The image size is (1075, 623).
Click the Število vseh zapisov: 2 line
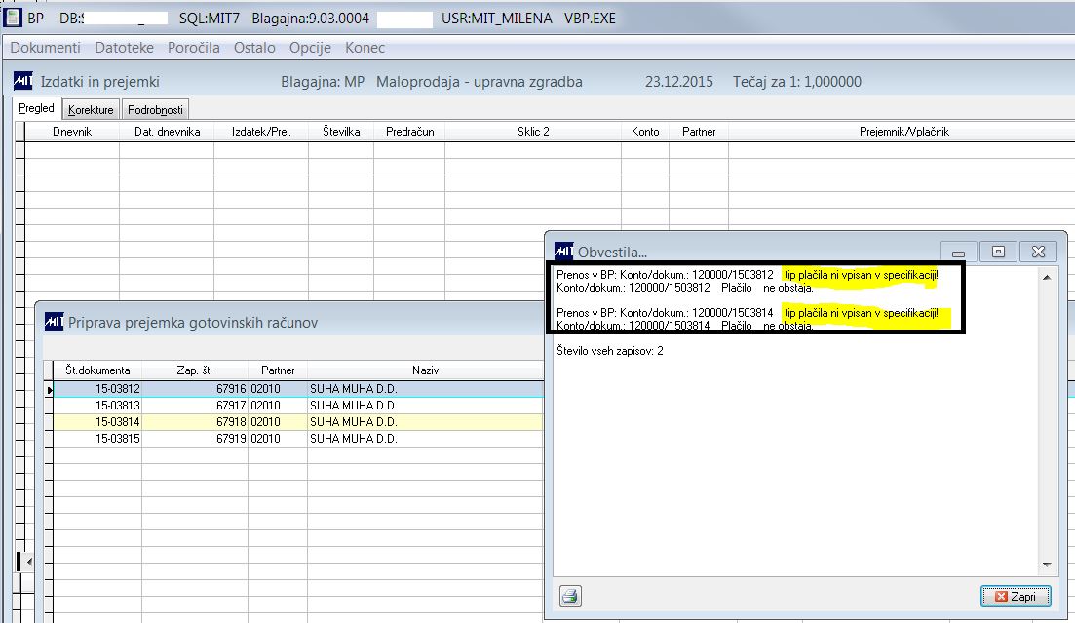[609, 351]
